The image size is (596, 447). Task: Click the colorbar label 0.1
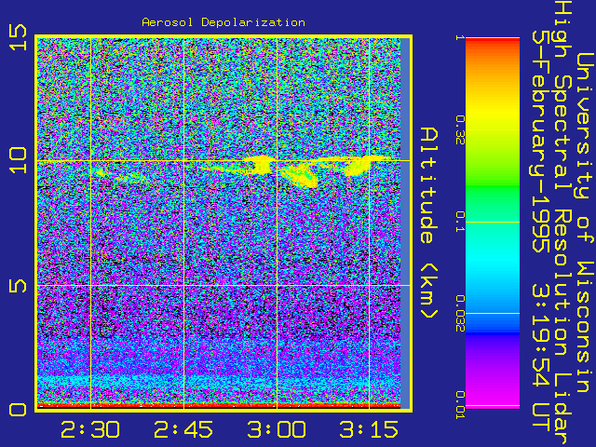[460, 222]
